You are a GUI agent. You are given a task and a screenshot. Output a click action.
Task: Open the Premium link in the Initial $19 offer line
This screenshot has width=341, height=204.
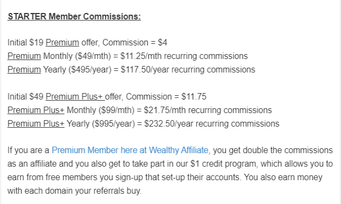tap(62, 42)
